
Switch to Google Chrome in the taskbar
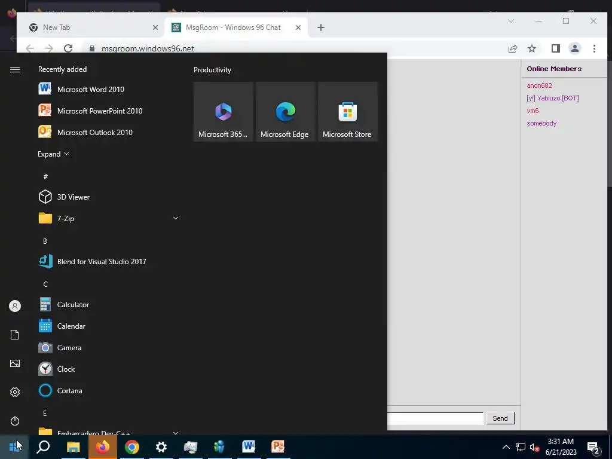(132, 446)
